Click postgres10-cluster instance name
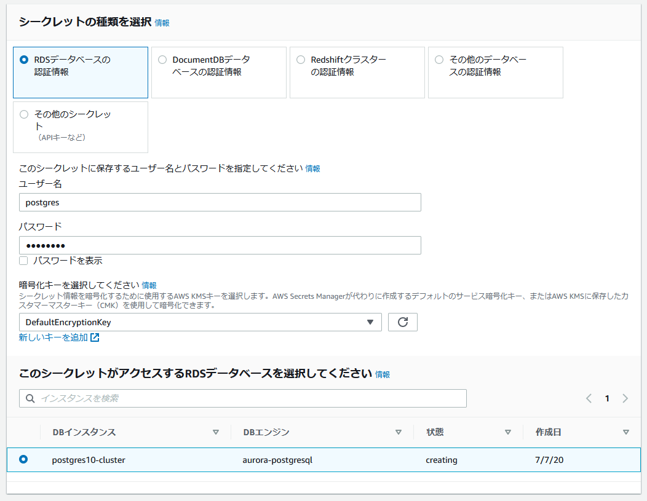This screenshot has height=501, width=647. (x=89, y=460)
